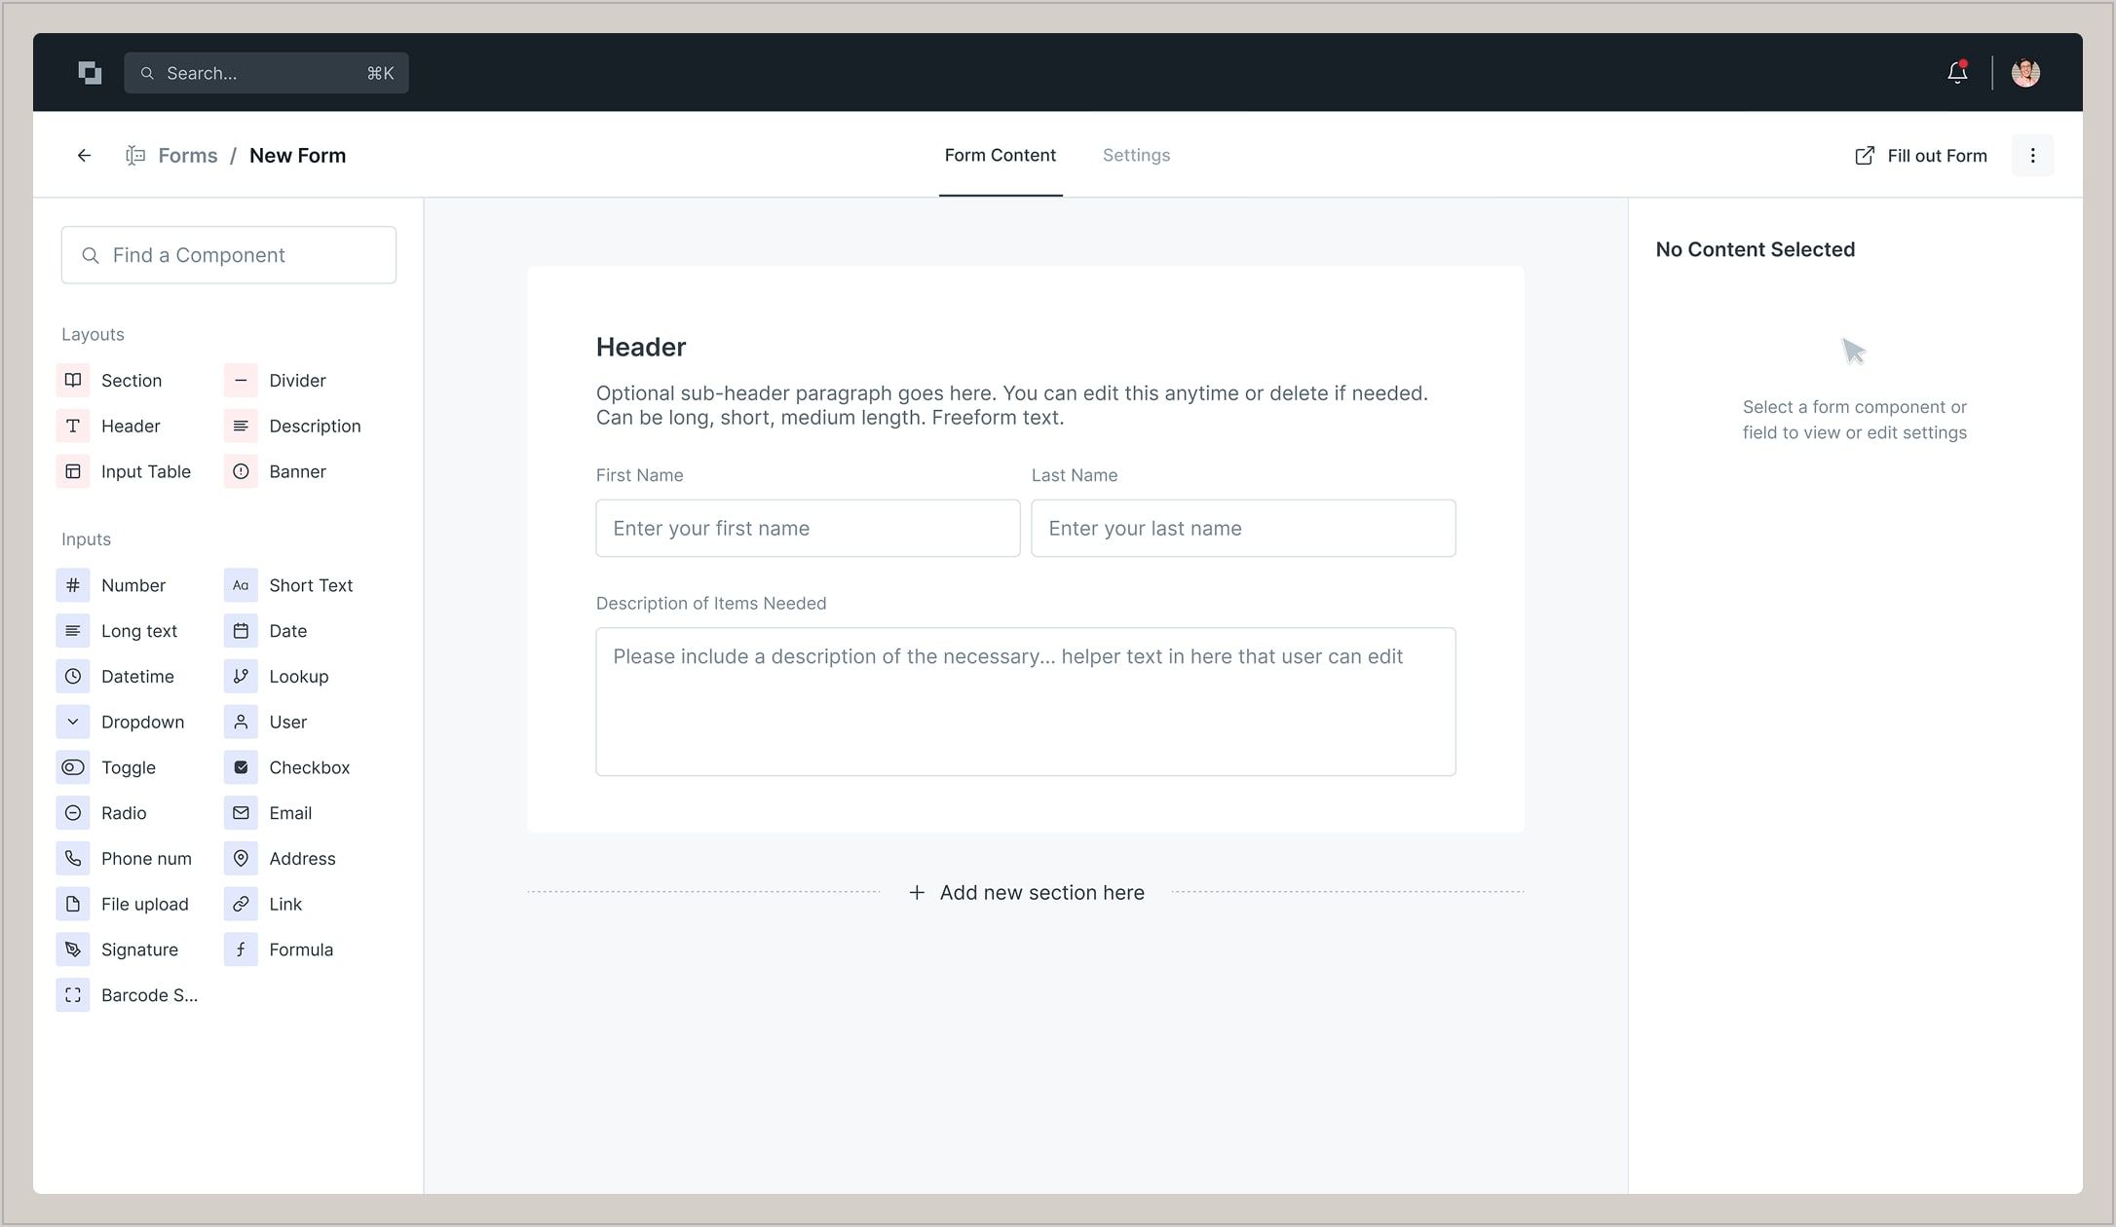Select the Date input icon
Viewport: 2116px width, 1227px height.
tap(241, 631)
